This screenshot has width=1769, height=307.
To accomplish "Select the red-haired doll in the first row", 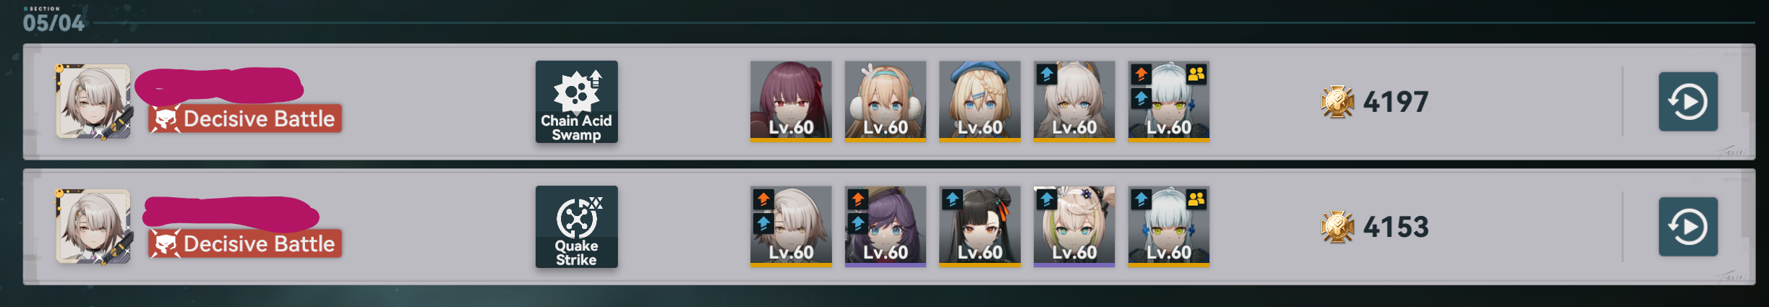I will (791, 102).
